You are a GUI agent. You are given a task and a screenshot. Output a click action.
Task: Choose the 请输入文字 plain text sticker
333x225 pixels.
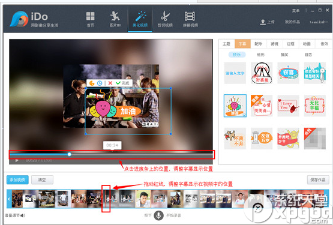click(235, 73)
